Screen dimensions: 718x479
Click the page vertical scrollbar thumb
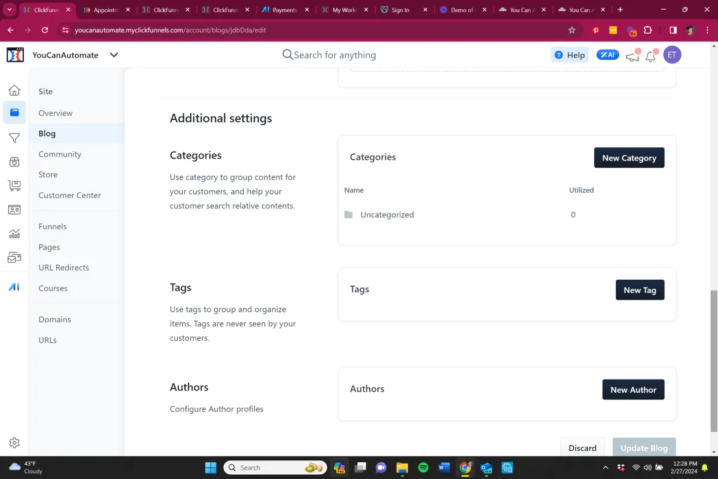point(713,360)
